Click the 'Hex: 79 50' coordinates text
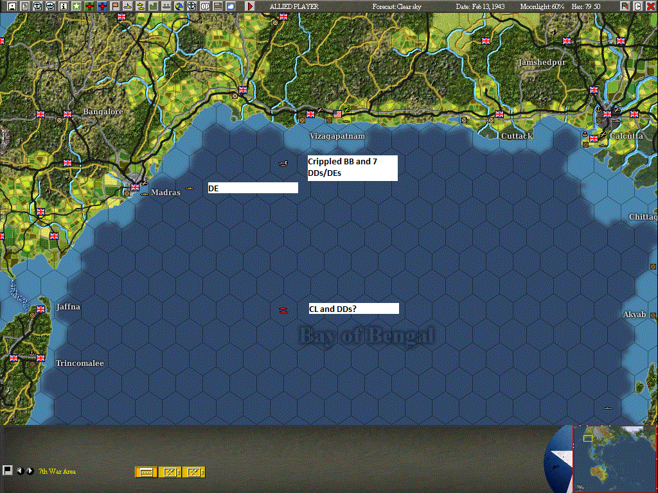Screen dimensions: 658x493 (586, 6)
